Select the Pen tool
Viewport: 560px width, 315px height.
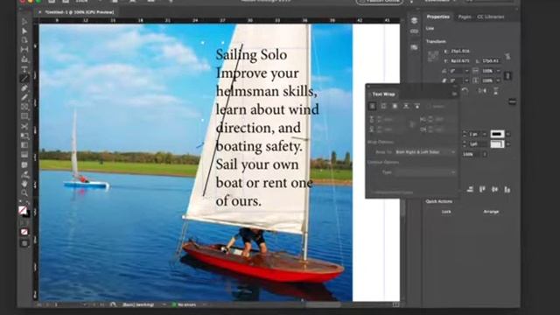coord(24,87)
